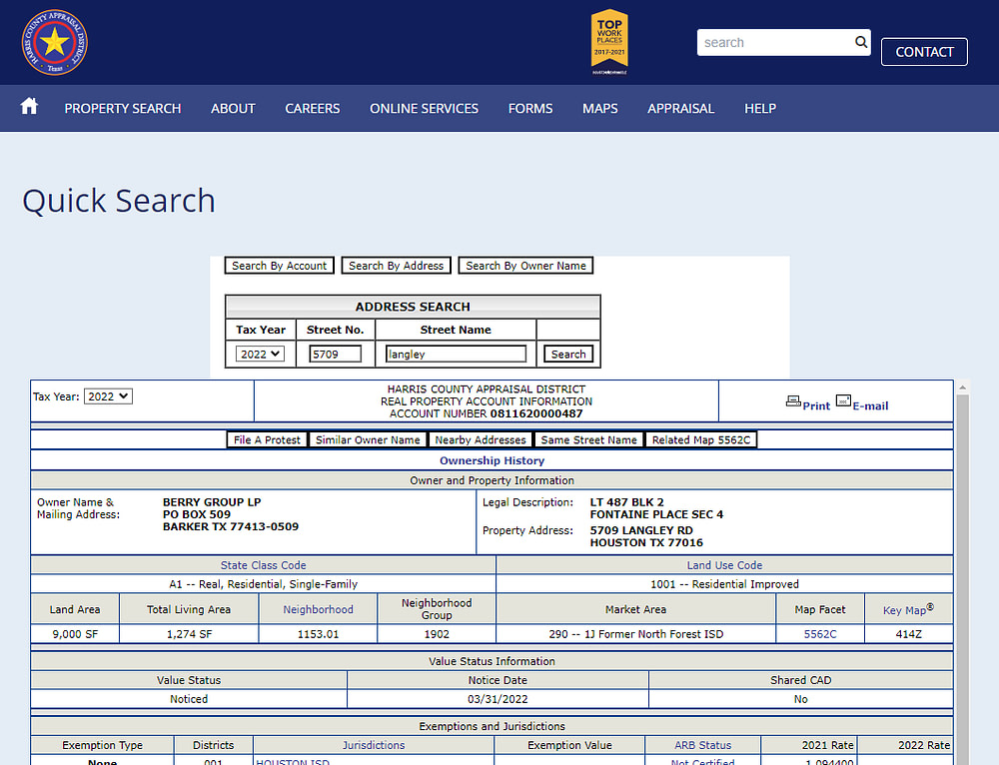
Task: Click the Noticed value status cell
Action: point(189,699)
